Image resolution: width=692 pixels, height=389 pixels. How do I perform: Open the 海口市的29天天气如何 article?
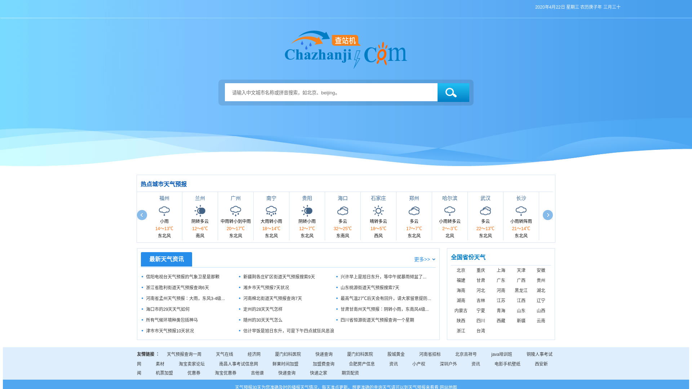[168, 309]
